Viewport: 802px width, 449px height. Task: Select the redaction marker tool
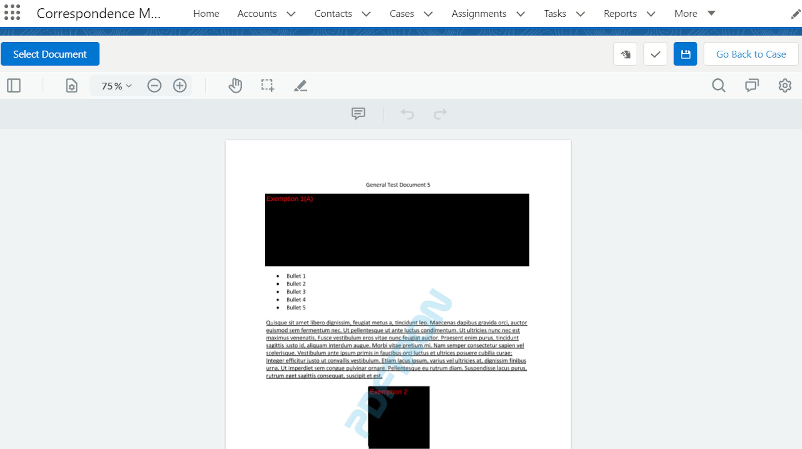click(300, 85)
